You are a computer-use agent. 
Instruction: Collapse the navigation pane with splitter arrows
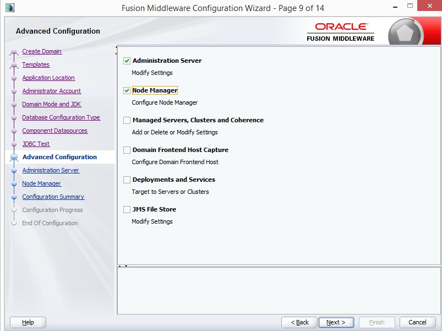coord(116,47)
